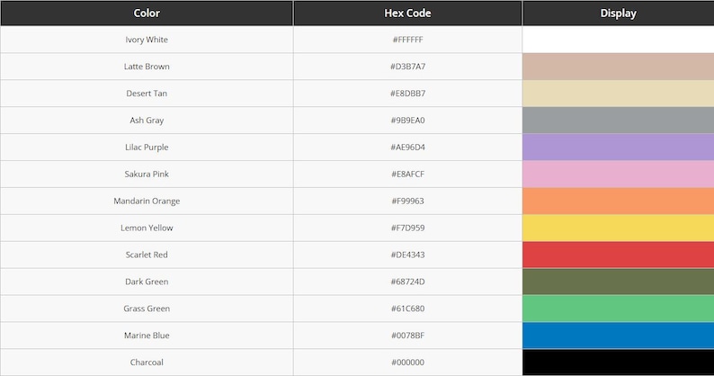The width and height of the screenshot is (714, 376).
Task: Click hex code #E8DBB7
Action: tap(407, 94)
